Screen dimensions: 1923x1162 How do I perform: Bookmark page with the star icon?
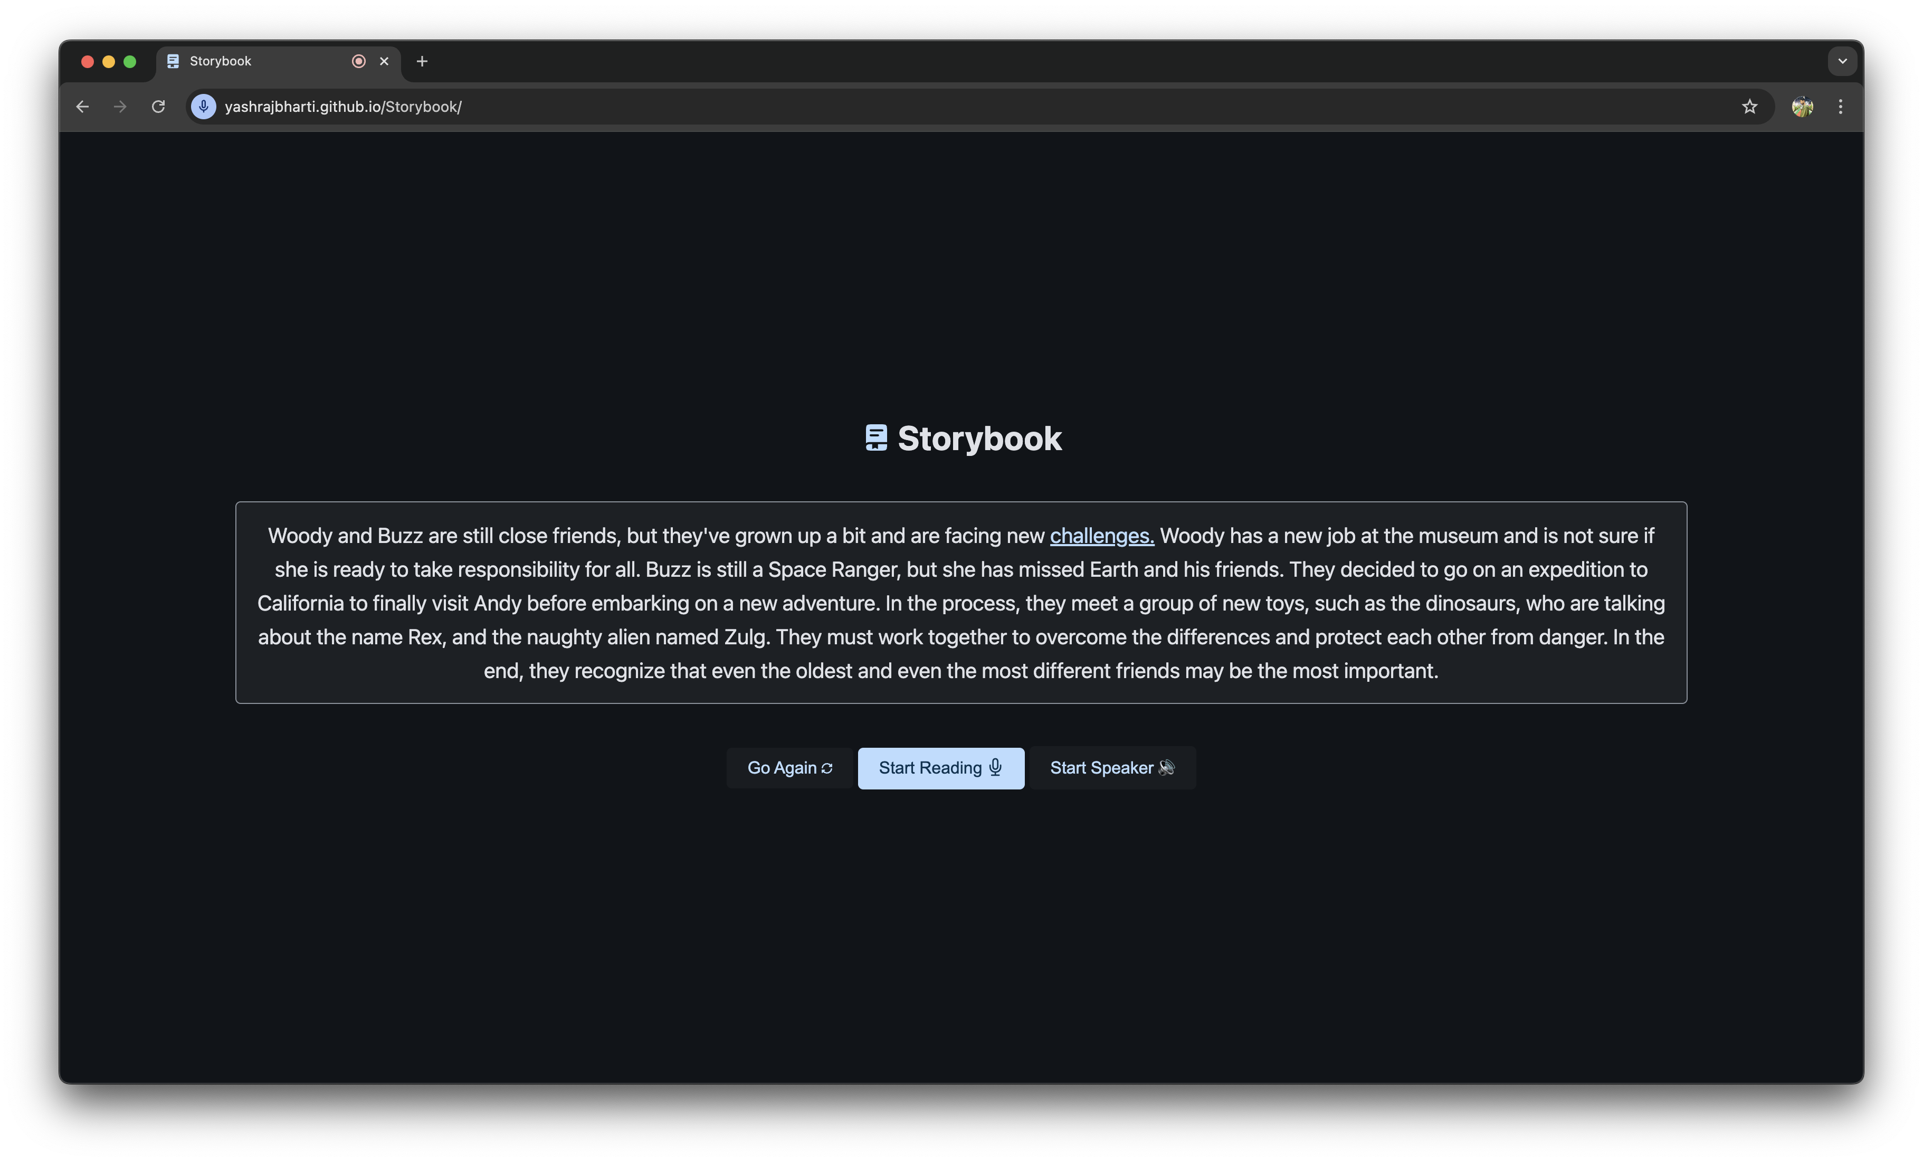(x=1749, y=107)
